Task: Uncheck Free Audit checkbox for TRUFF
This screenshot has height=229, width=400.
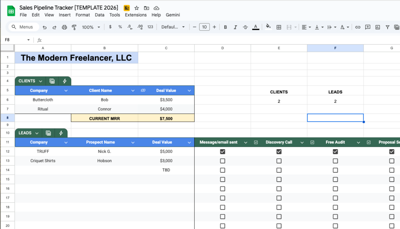Action: point(335,151)
